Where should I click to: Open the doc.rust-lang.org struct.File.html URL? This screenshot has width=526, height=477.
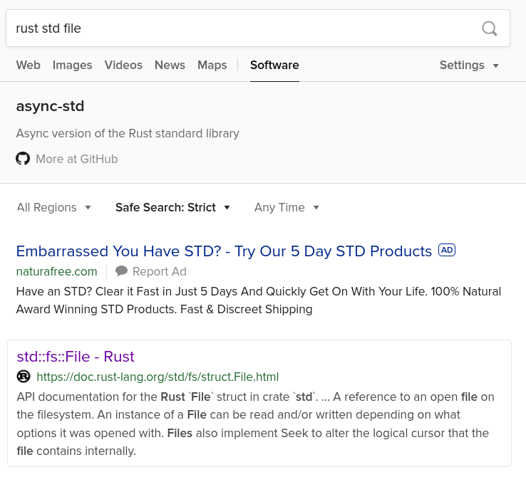point(158,377)
